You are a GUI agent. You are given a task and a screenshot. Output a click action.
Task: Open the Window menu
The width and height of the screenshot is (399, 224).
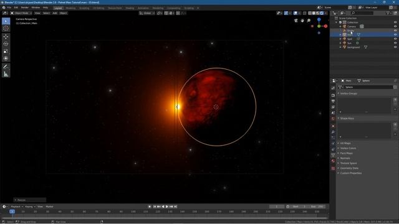pos(36,7)
